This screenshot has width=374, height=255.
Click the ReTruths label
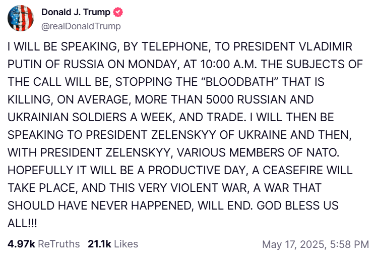tap(59, 244)
